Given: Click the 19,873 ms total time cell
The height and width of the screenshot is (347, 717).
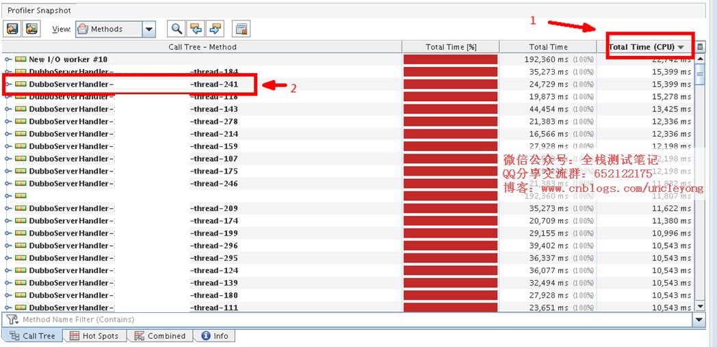Looking at the screenshot, I should point(549,97).
